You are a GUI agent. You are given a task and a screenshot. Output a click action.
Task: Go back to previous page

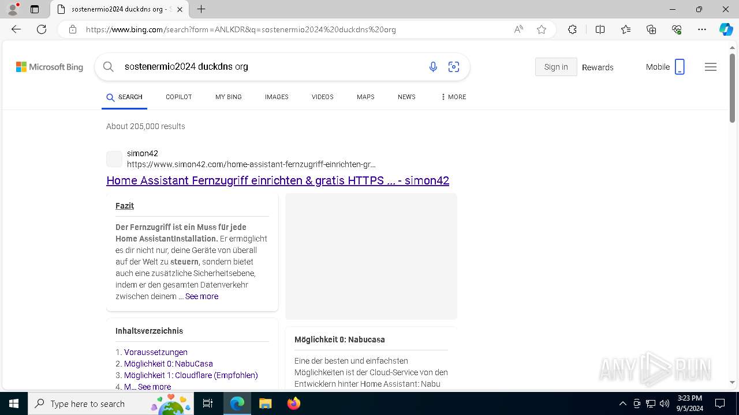coord(16,29)
